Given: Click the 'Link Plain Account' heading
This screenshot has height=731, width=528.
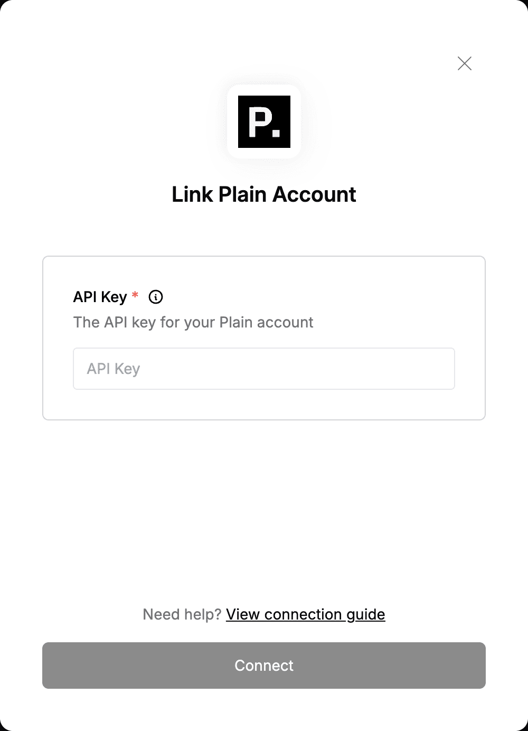Looking at the screenshot, I should (x=264, y=194).
